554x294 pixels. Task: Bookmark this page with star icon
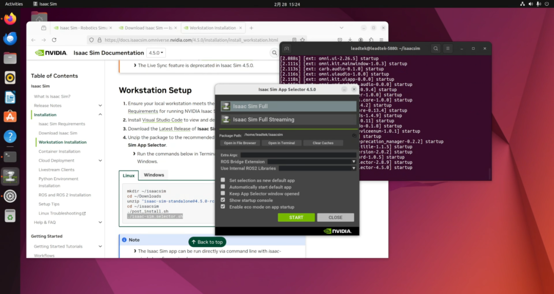click(303, 40)
